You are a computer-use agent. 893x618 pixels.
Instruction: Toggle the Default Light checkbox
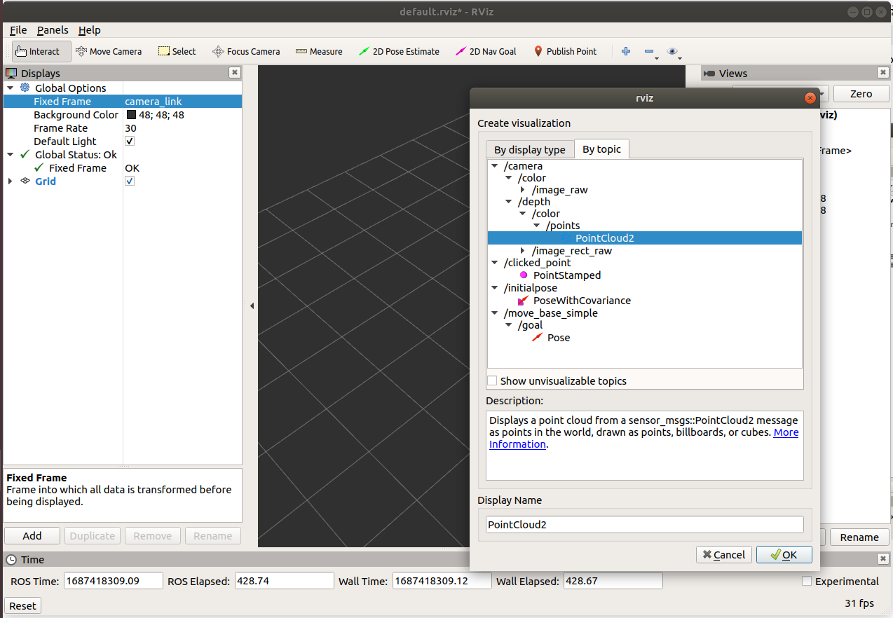[x=130, y=142]
